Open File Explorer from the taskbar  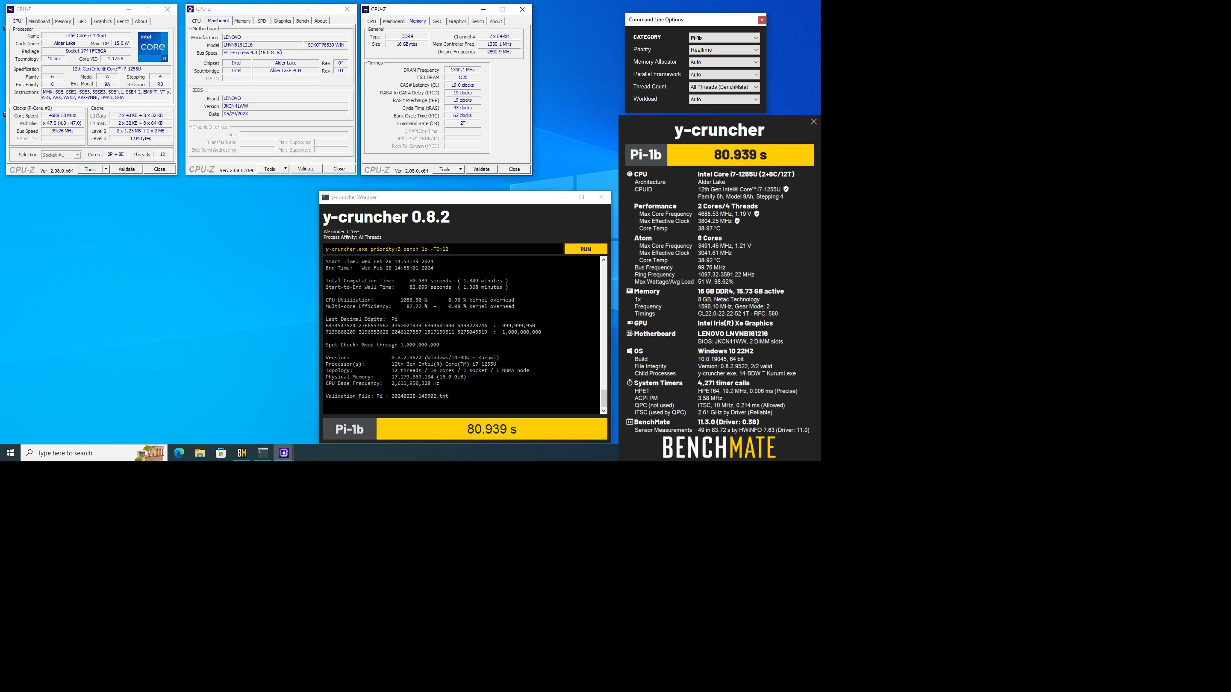click(200, 453)
